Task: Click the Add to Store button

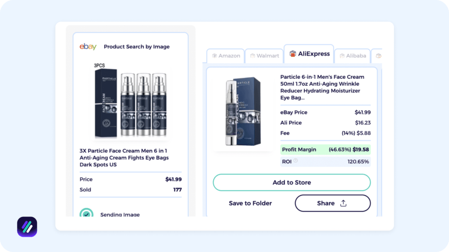Action: [x=292, y=182]
